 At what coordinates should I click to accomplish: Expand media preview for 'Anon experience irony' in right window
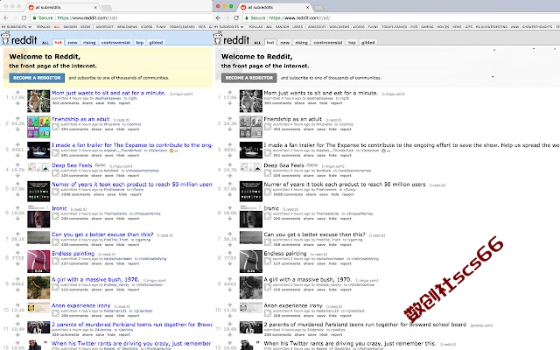point(268,313)
